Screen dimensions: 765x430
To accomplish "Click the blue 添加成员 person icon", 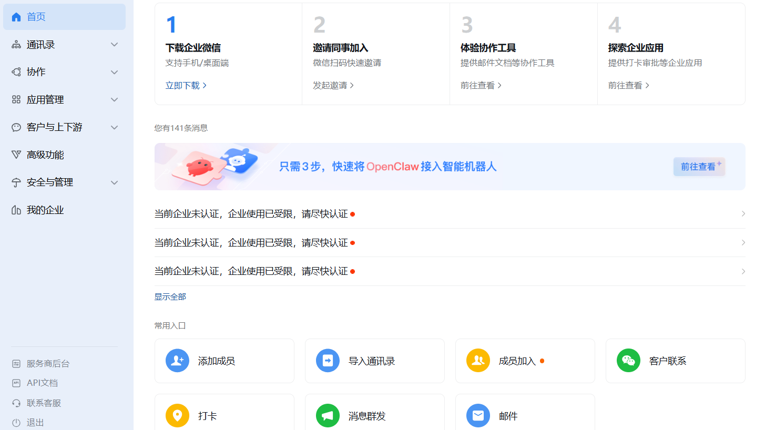I will 177,361.
